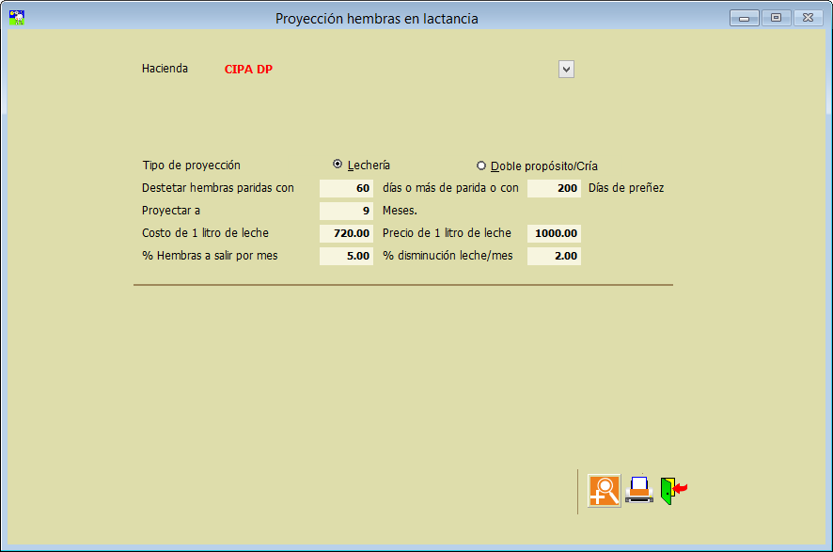Close the Proyección hembras en lactancia window
This screenshot has width=833, height=552.
(x=808, y=18)
